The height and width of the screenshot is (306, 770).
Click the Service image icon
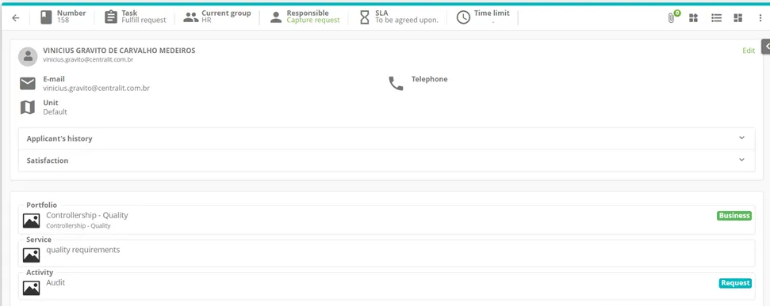[32, 255]
